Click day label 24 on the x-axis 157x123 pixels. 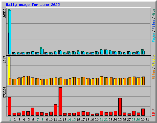(x=115, y=120)
